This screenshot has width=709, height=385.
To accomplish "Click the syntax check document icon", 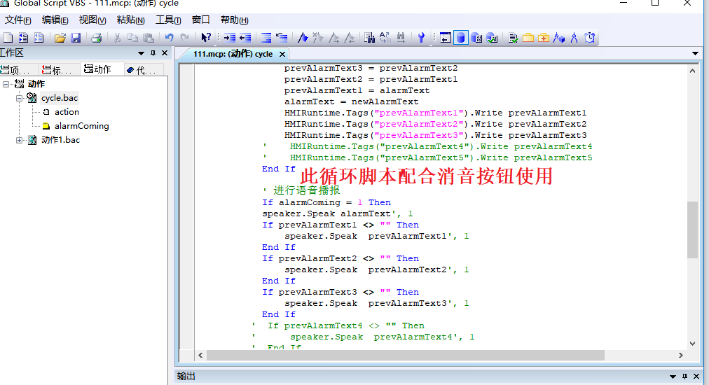I will (x=513, y=38).
